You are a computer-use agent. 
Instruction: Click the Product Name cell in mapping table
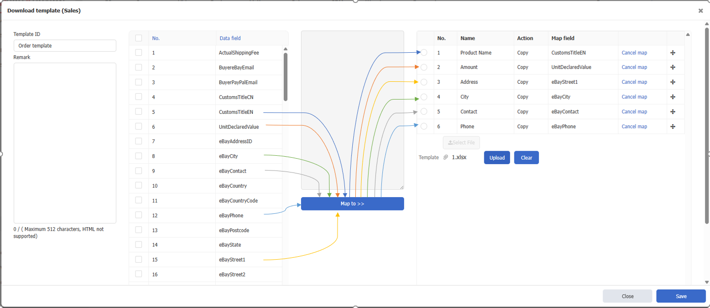coord(476,53)
